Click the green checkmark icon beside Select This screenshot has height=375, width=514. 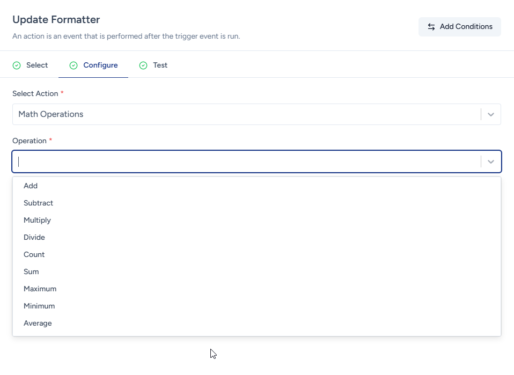pos(17,65)
